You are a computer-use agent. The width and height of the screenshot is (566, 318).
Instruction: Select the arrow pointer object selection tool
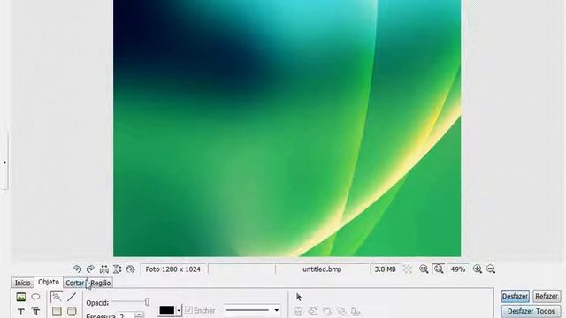click(299, 297)
